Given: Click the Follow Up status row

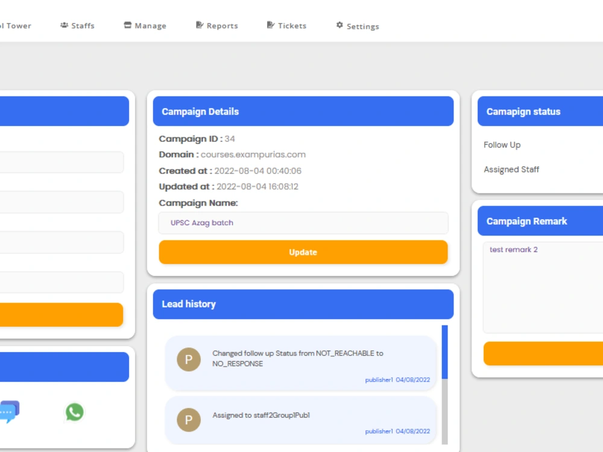Looking at the screenshot, I should 502,145.
